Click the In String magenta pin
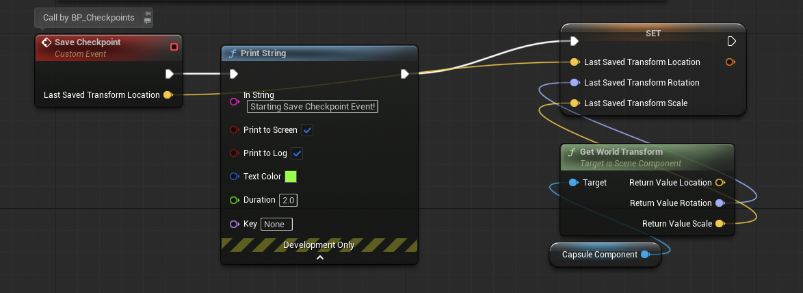803x293 pixels. pyautogui.click(x=235, y=101)
